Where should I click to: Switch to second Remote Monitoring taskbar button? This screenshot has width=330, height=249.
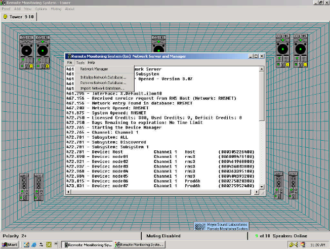click(x=140, y=244)
